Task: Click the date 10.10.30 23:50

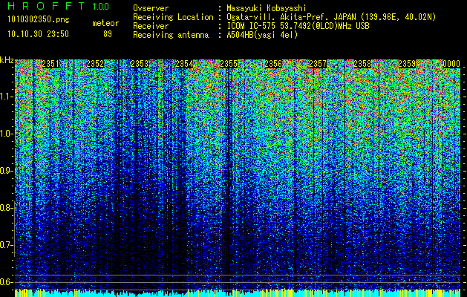Action: coord(38,34)
